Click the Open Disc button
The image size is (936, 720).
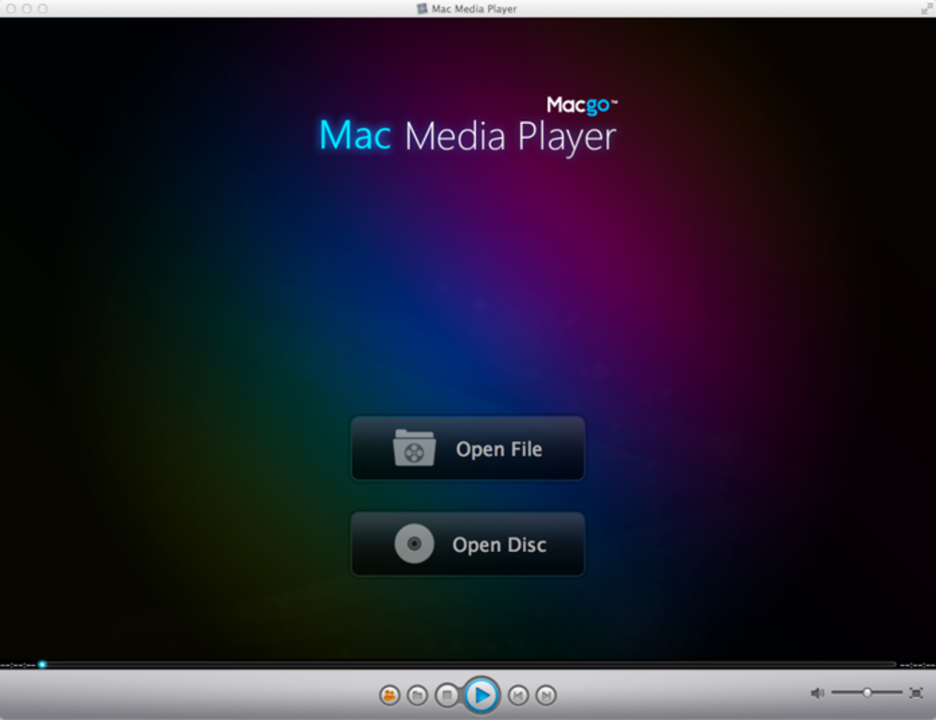coord(467,545)
